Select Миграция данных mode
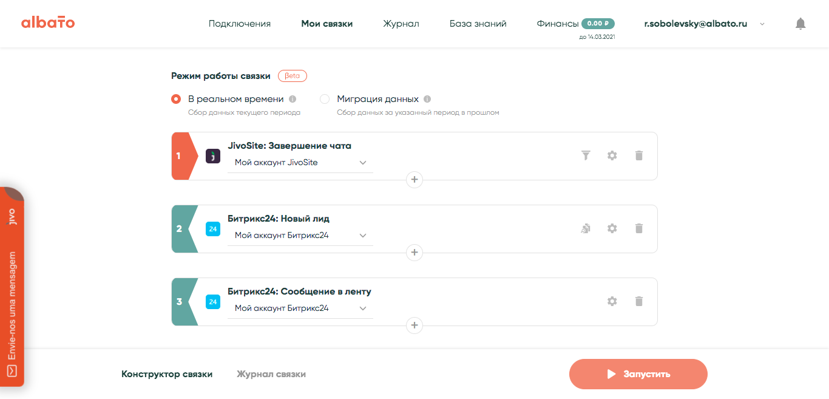Image resolution: width=829 pixels, height=399 pixels. coord(325,99)
